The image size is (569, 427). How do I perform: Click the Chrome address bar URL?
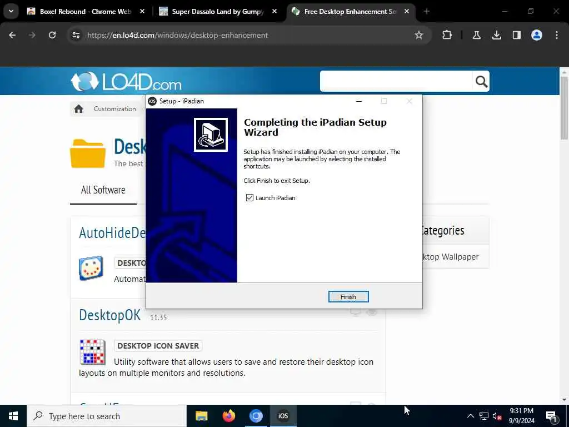tap(177, 35)
